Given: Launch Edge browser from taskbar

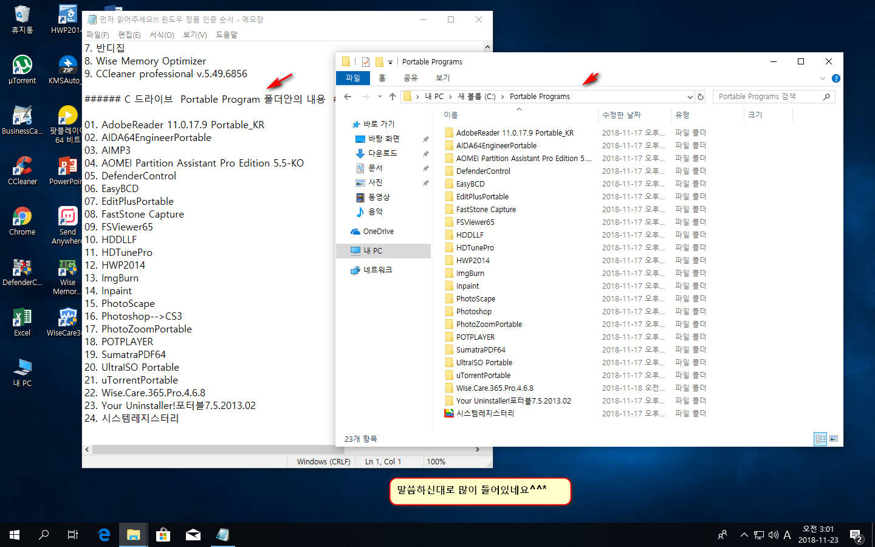Looking at the screenshot, I should pos(104,535).
